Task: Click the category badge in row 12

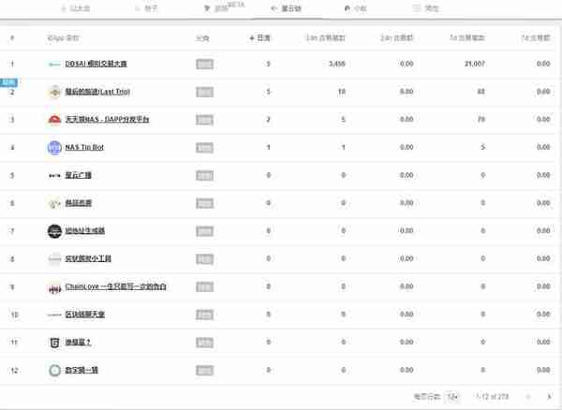Action: (204, 371)
